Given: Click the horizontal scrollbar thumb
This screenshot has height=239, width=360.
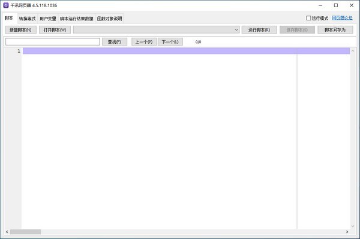Looking at the screenshot, I should [25, 232].
